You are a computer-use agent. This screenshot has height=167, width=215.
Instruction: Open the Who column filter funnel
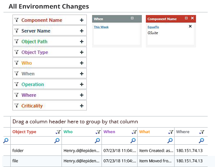tap(98, 132)
